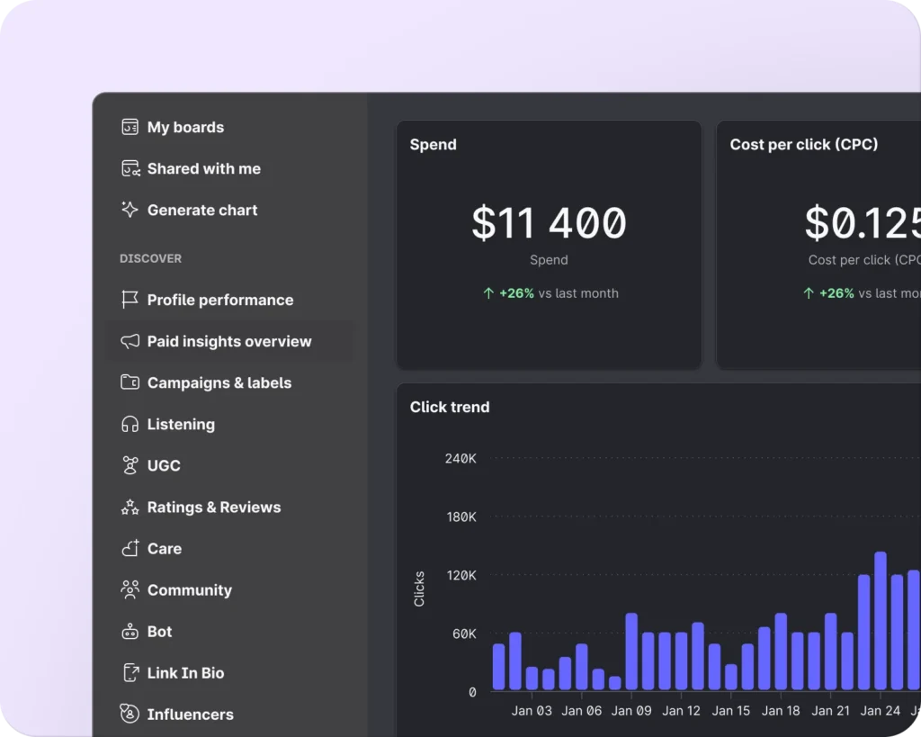Open the UGC section
Screen dimensions: 921x737
point(164,465)
